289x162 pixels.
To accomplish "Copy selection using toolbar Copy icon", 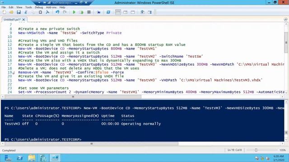I will [x=33, y=12].
